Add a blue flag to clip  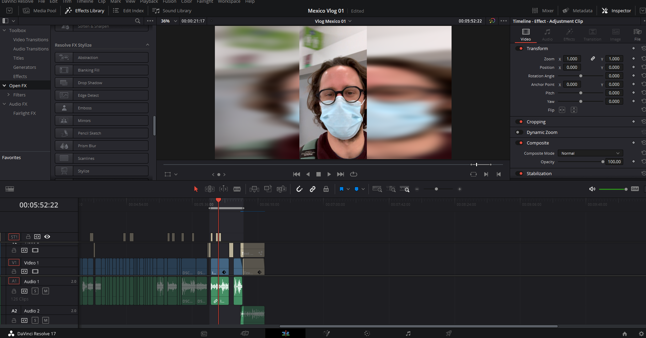pyautogui.click(x=341, y=189)
